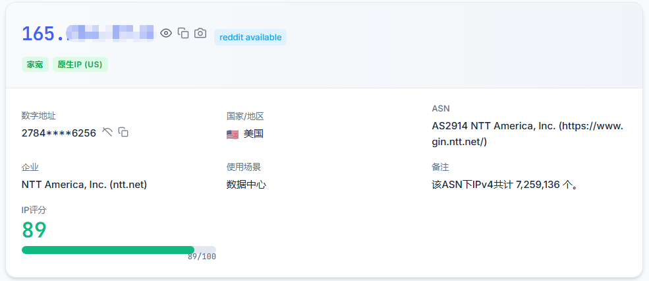The width and height of the screenshot is (649, 281).
Task: Click the large 89 score number
Action: [34, 230]
